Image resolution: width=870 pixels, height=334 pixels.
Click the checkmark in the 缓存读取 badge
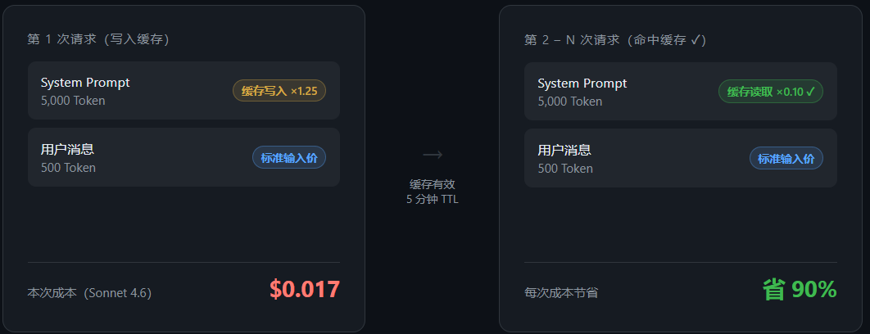click(x=810, y=92)
